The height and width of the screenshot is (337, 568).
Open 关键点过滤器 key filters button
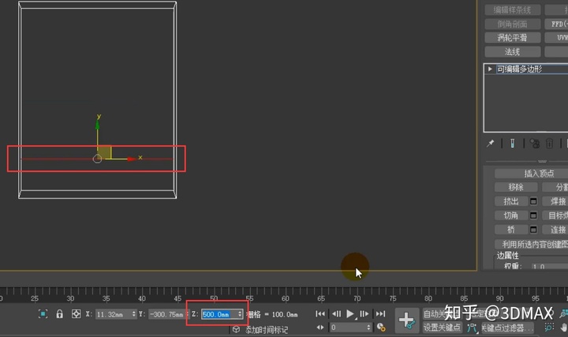pyautogui.click(x=507, y=328)
